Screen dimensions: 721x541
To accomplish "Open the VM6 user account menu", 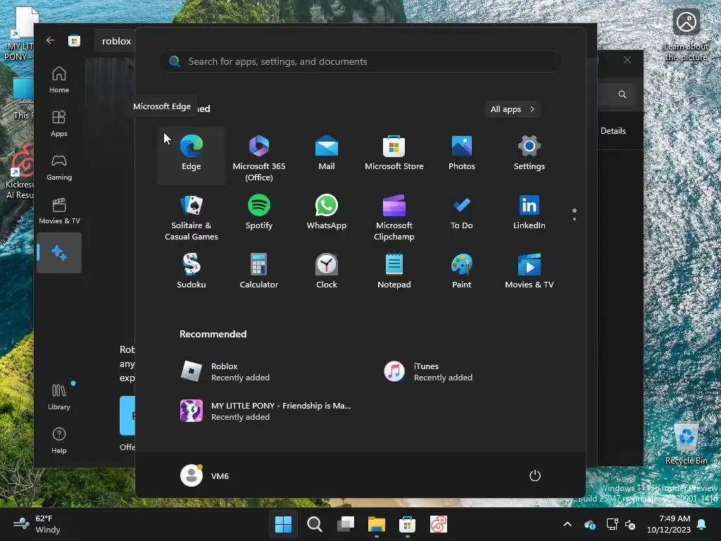I will click(x=205, y=475).
